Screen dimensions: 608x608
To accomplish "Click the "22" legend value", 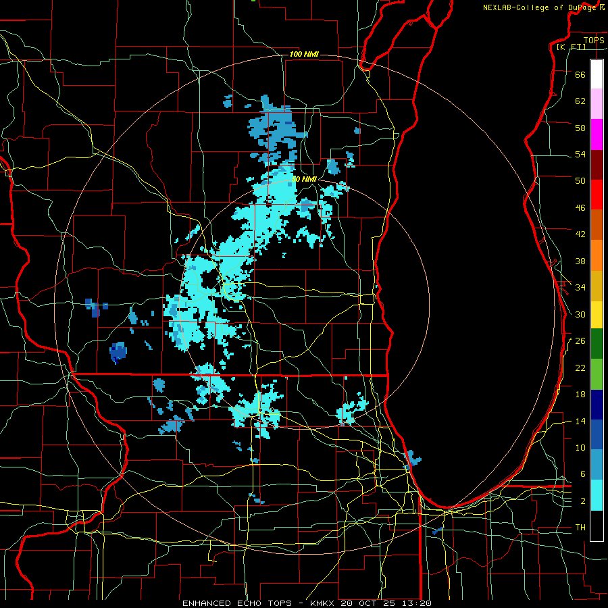I will [x=580, y=368].
